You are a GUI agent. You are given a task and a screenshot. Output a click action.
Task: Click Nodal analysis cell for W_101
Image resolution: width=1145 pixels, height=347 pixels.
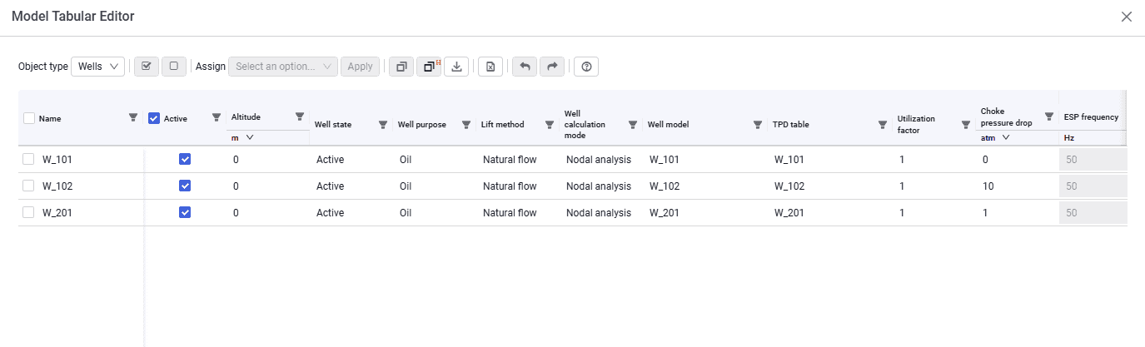[601, 159]
